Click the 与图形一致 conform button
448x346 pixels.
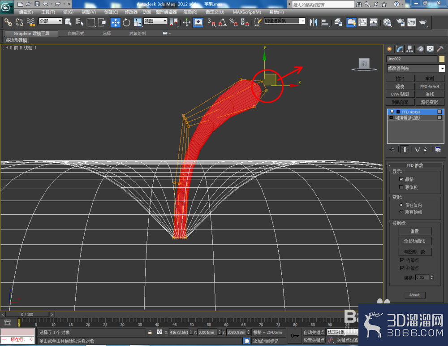click(x=414, y=251)
